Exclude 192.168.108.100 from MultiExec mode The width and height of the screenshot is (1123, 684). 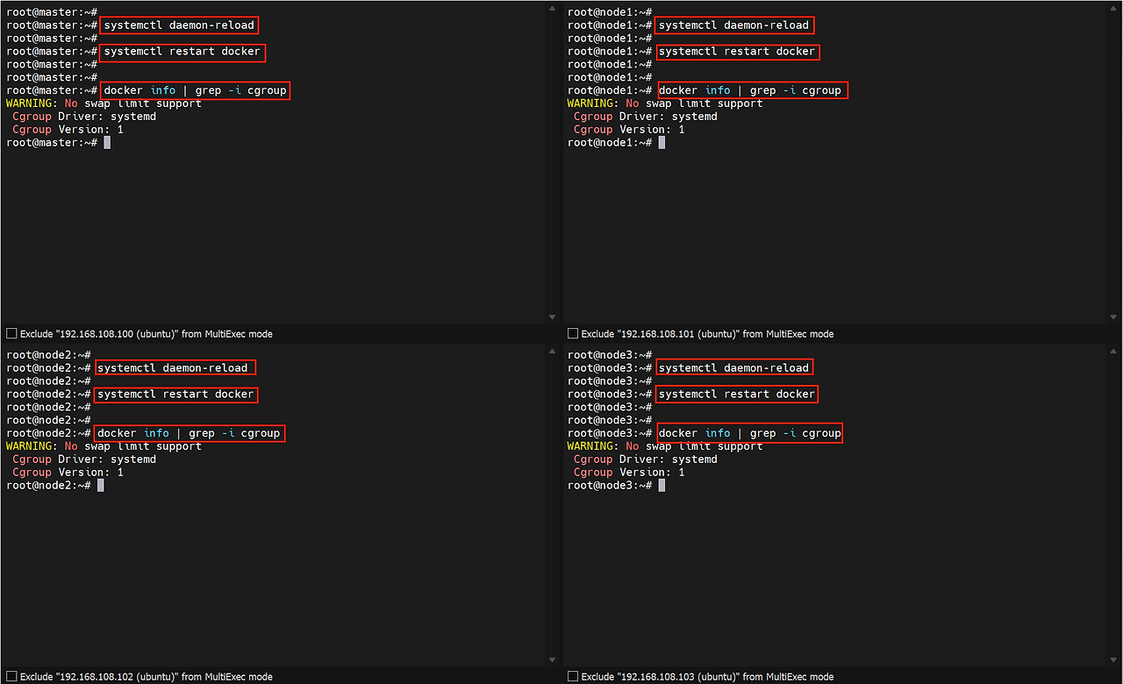(11, 334)
